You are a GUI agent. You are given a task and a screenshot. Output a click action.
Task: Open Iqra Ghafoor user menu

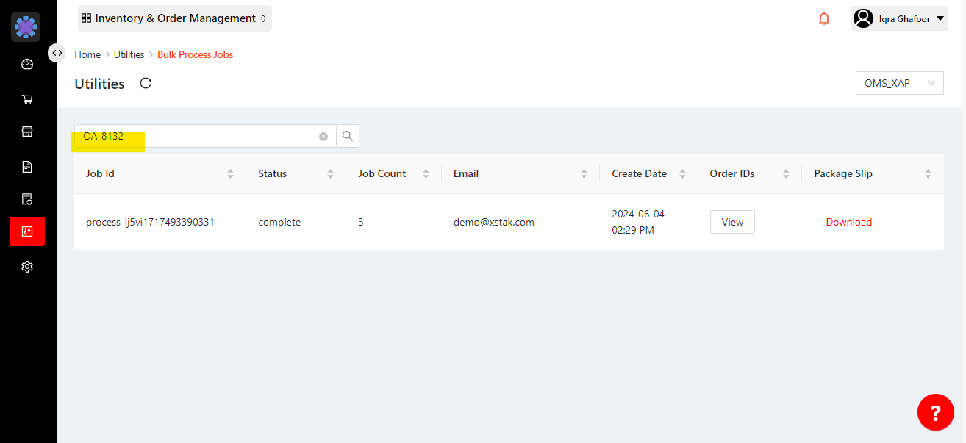[899, 19]
